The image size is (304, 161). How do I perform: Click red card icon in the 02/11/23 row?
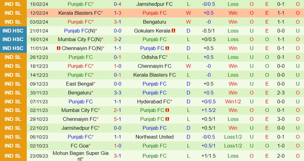click(167, 110)
